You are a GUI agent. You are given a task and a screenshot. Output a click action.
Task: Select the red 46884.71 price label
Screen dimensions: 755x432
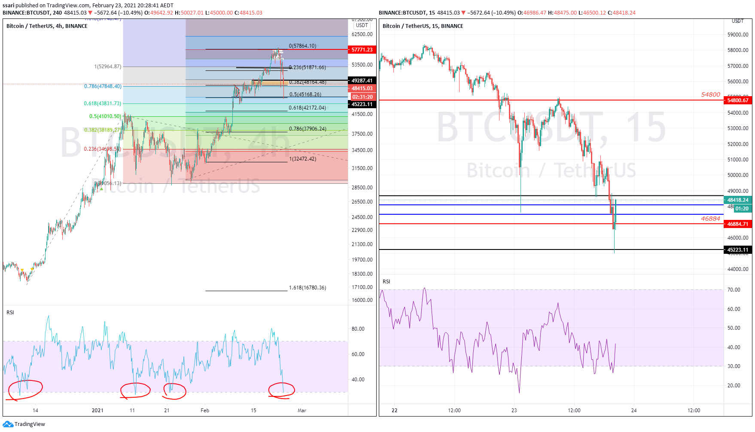click(x=738, y=224)
